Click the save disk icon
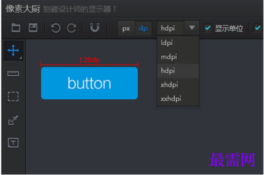The image size is (264, 175). pyautogui.click(x=33, y=28)
